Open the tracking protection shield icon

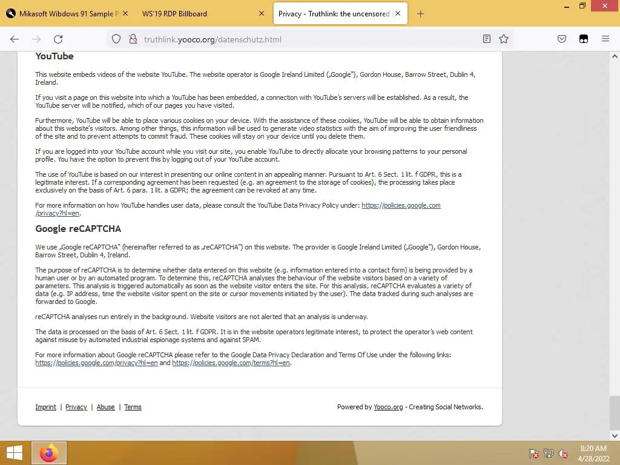click(116, 39)
